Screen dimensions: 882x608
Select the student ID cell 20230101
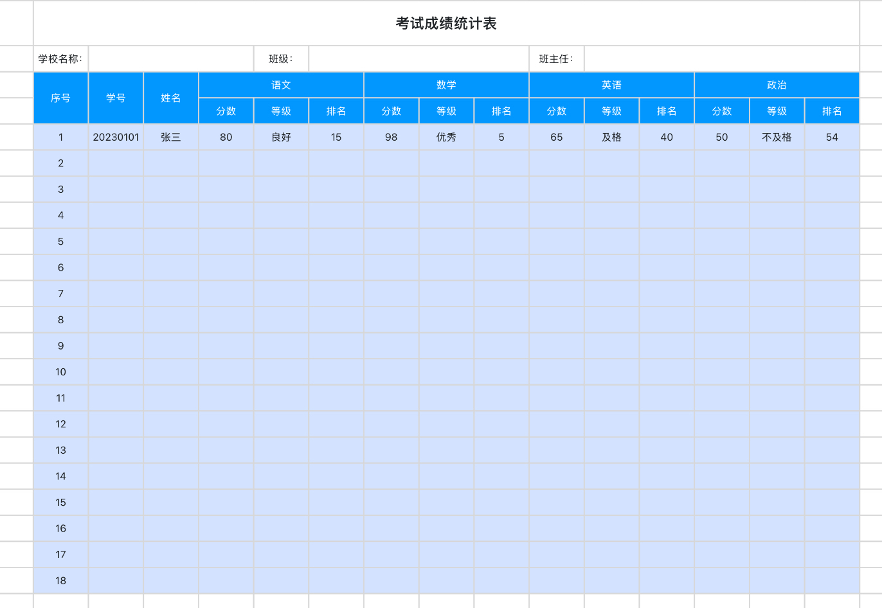(116, 137)
